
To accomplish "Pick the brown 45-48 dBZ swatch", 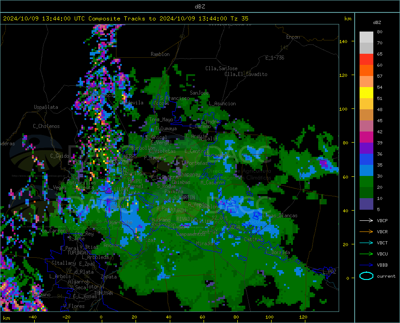I will tap(366, 115).
